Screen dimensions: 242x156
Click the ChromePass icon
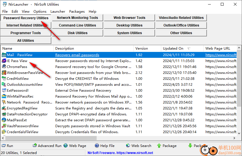tap(4, 67)
